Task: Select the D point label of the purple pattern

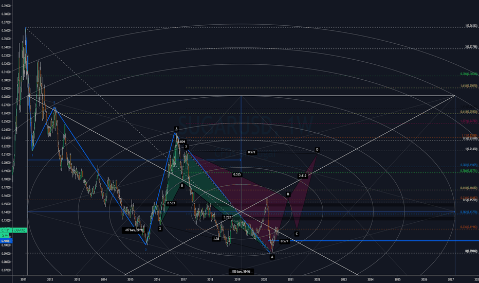Action: coord(318,150)
